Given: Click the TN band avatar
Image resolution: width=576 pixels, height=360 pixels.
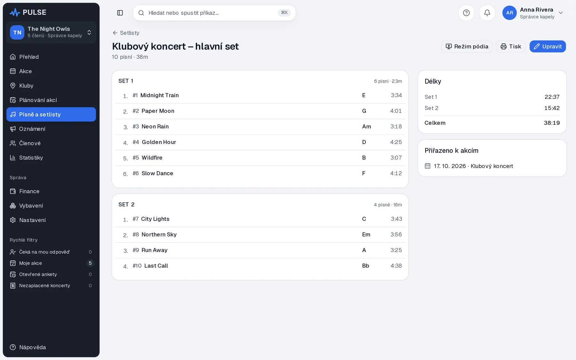Looking at the screenshot, I should pyautogui.click(x=17, y=32).
